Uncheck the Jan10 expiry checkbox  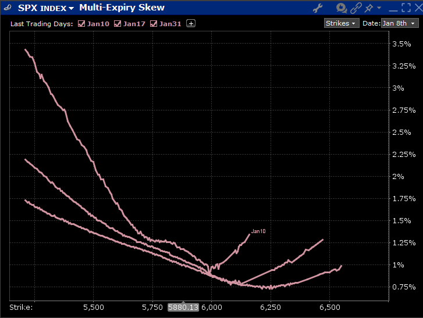point(81,24)
